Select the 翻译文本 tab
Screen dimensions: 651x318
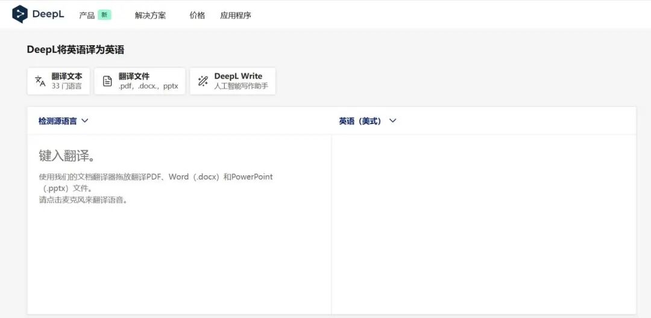58,81
